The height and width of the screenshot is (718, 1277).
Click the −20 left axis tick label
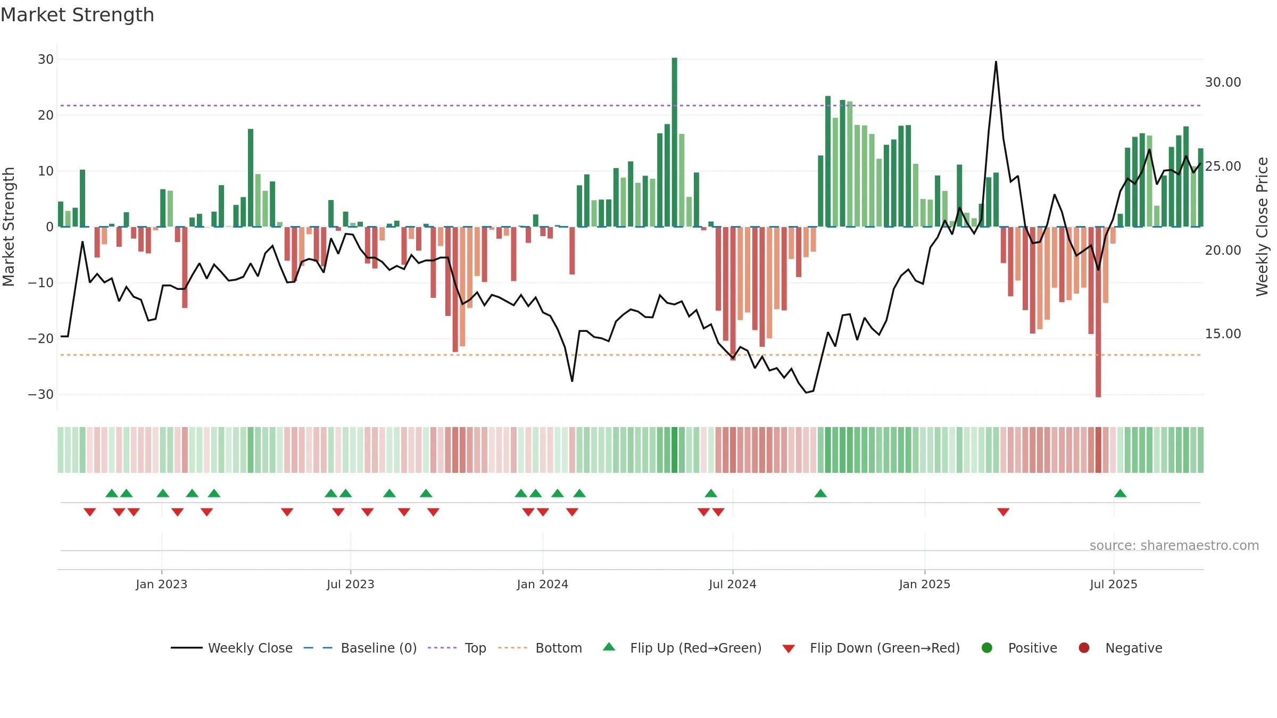pyautogui.click(x=41, y=339)
